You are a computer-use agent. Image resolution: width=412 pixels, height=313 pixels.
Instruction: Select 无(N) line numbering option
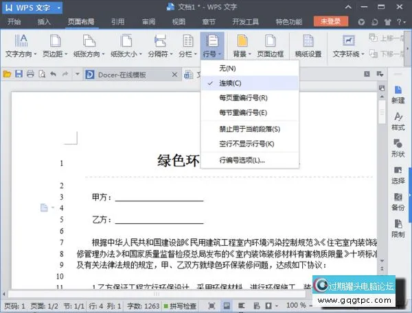[x=250, y=68]
